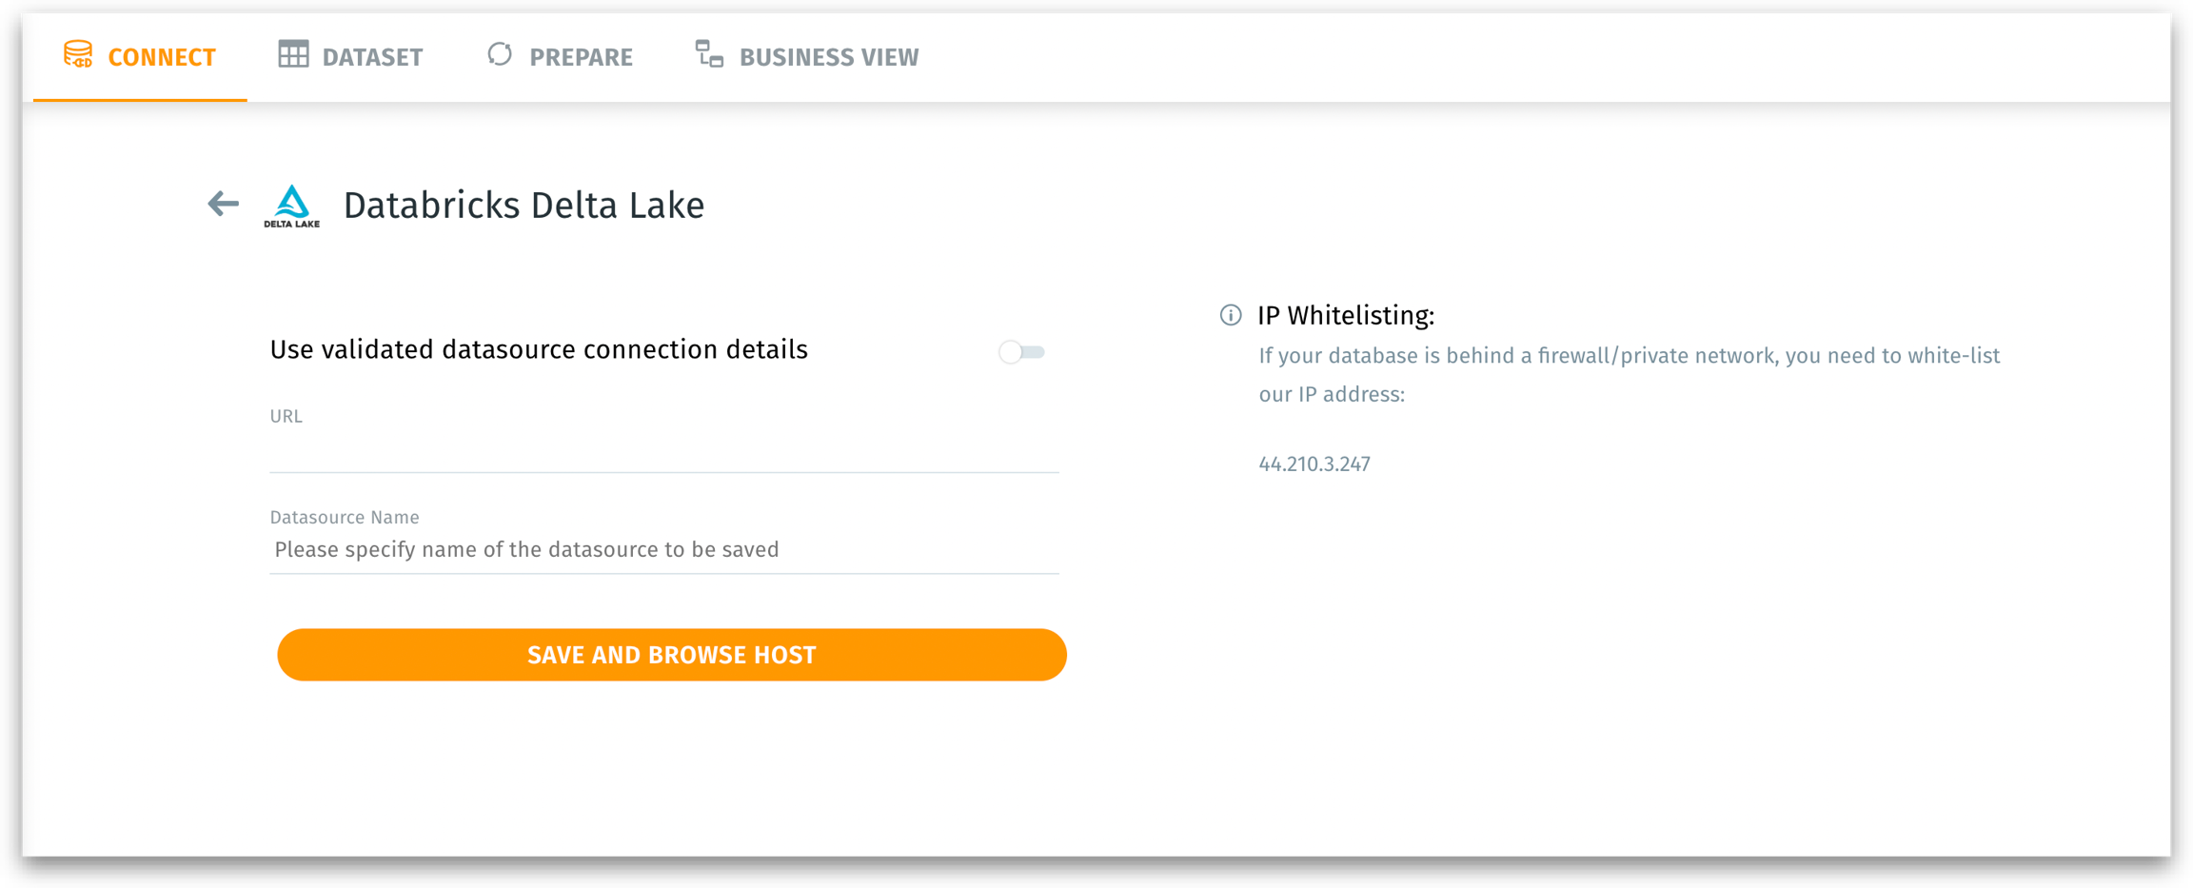The image size is (2193, 888).
Task: Click the hierarchy icon beside Business View
Action: click(709, 55)
